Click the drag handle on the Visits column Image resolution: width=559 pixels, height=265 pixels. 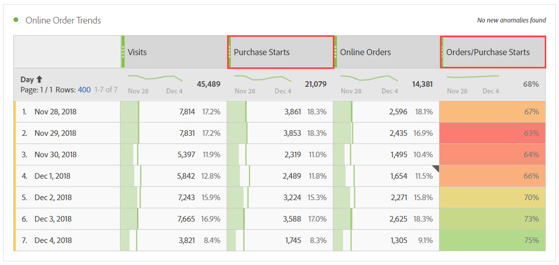(x=123, y=52)
